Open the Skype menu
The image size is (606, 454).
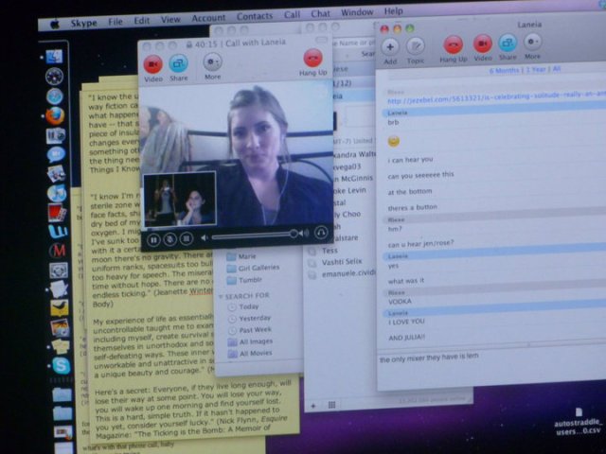tap(84, 24)
